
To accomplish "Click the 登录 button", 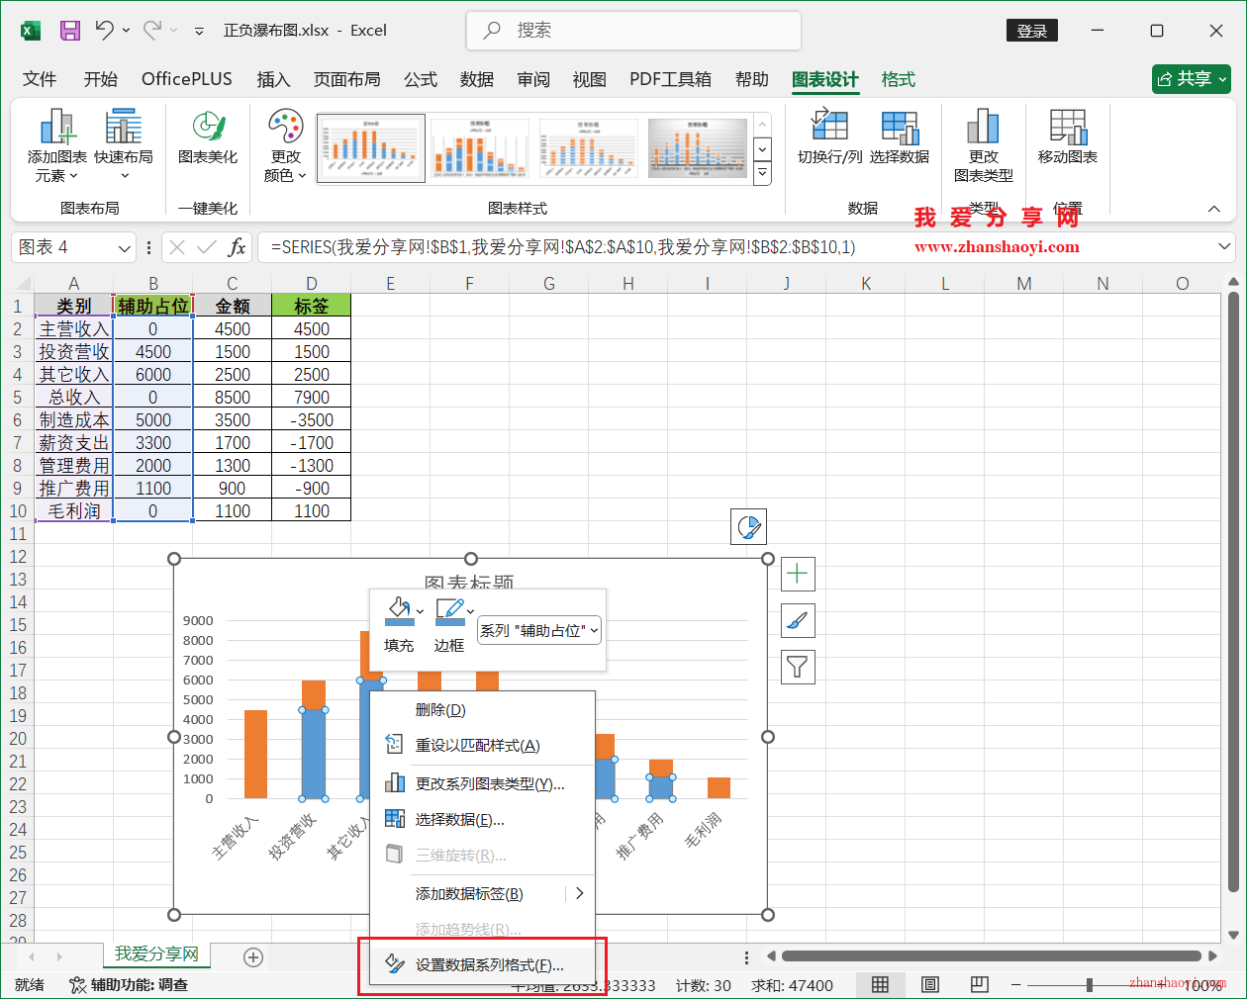I will coord(1032,31).
